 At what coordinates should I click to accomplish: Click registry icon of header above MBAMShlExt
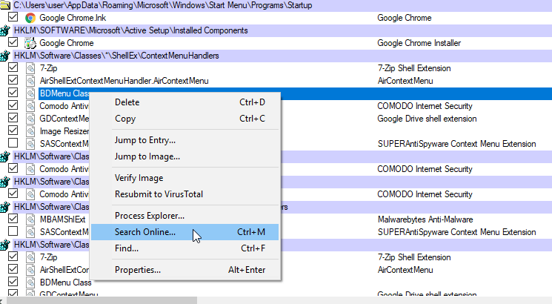click(x=4, y=207)
